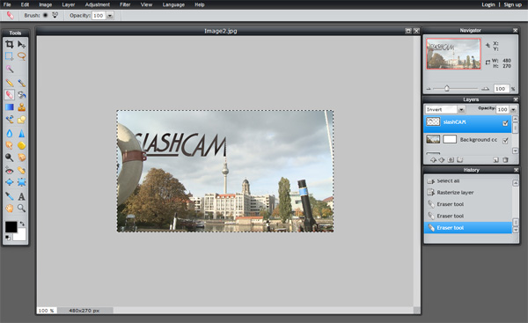Select the Eraser tool in Tools panel
The height and width of the screenshot is (323, 528).
[x=10, y=95]
